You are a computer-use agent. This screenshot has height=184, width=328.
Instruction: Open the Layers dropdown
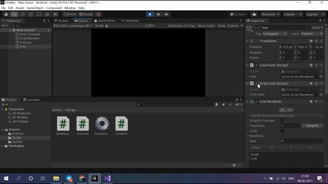click(293, 14)
